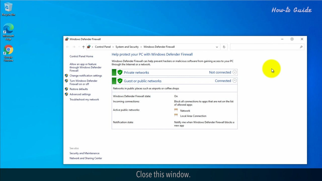Open the address bar history dropdown
The height and width of the screenshot is (181, 322).
[x=217, y=47]
